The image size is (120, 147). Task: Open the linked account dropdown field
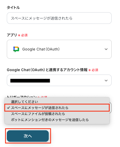click(59, 80)
